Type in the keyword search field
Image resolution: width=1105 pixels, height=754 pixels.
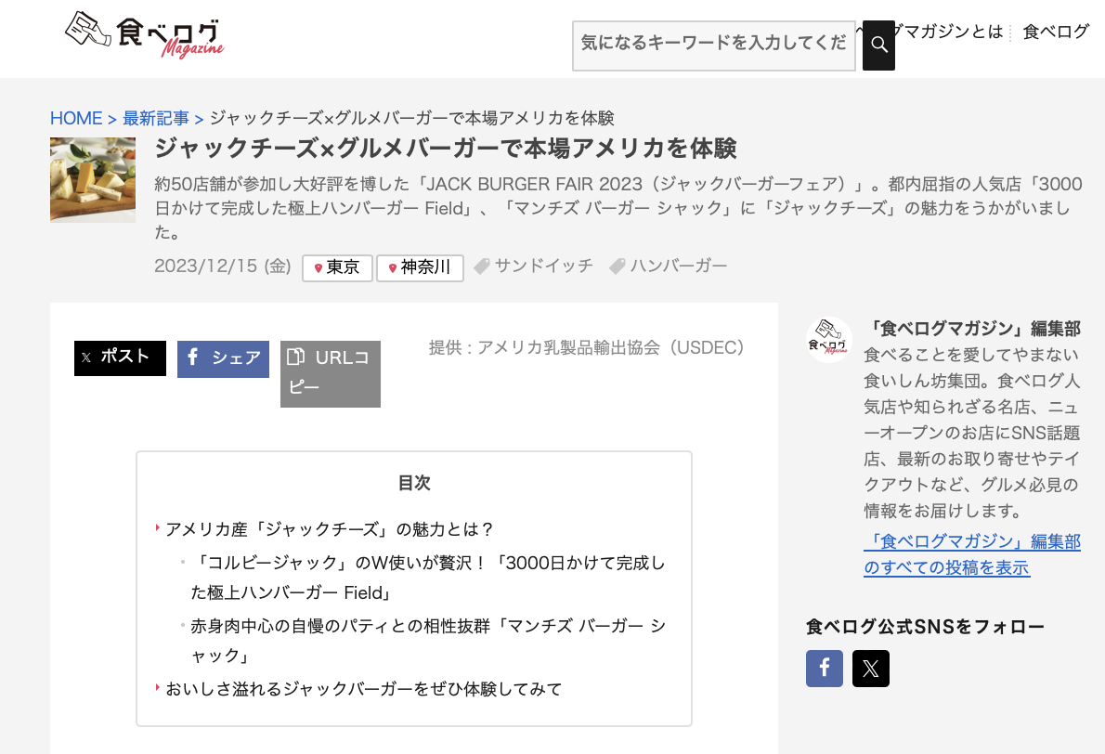[713, 44]
